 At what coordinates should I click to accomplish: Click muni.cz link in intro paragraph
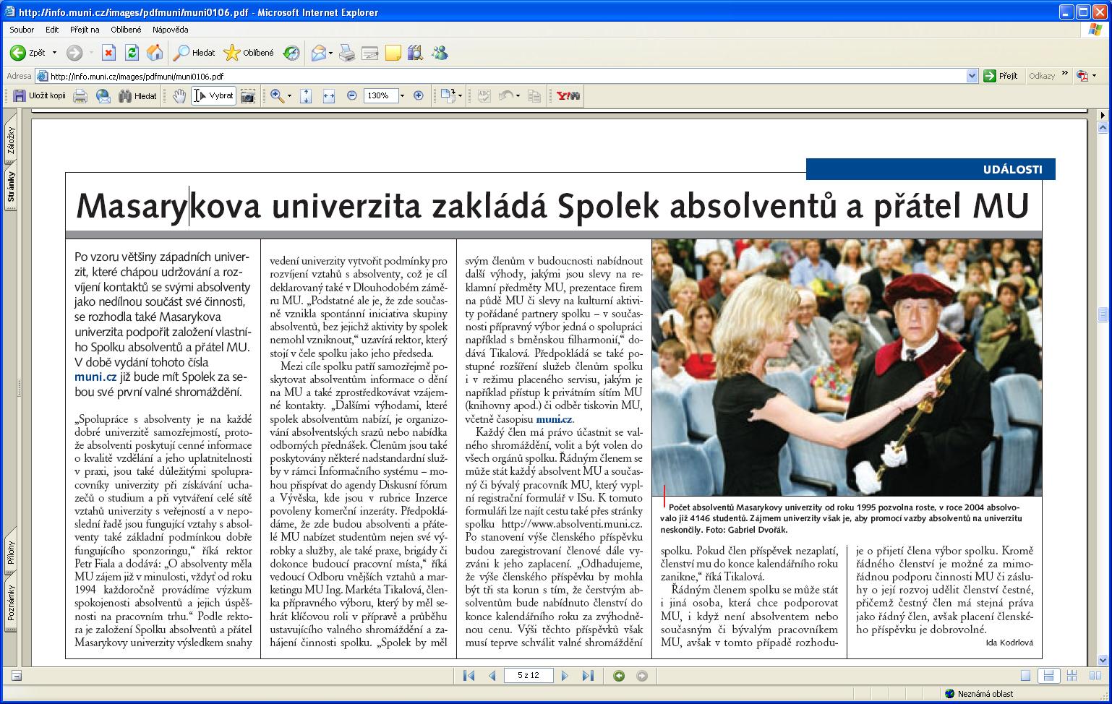point(95,377)
